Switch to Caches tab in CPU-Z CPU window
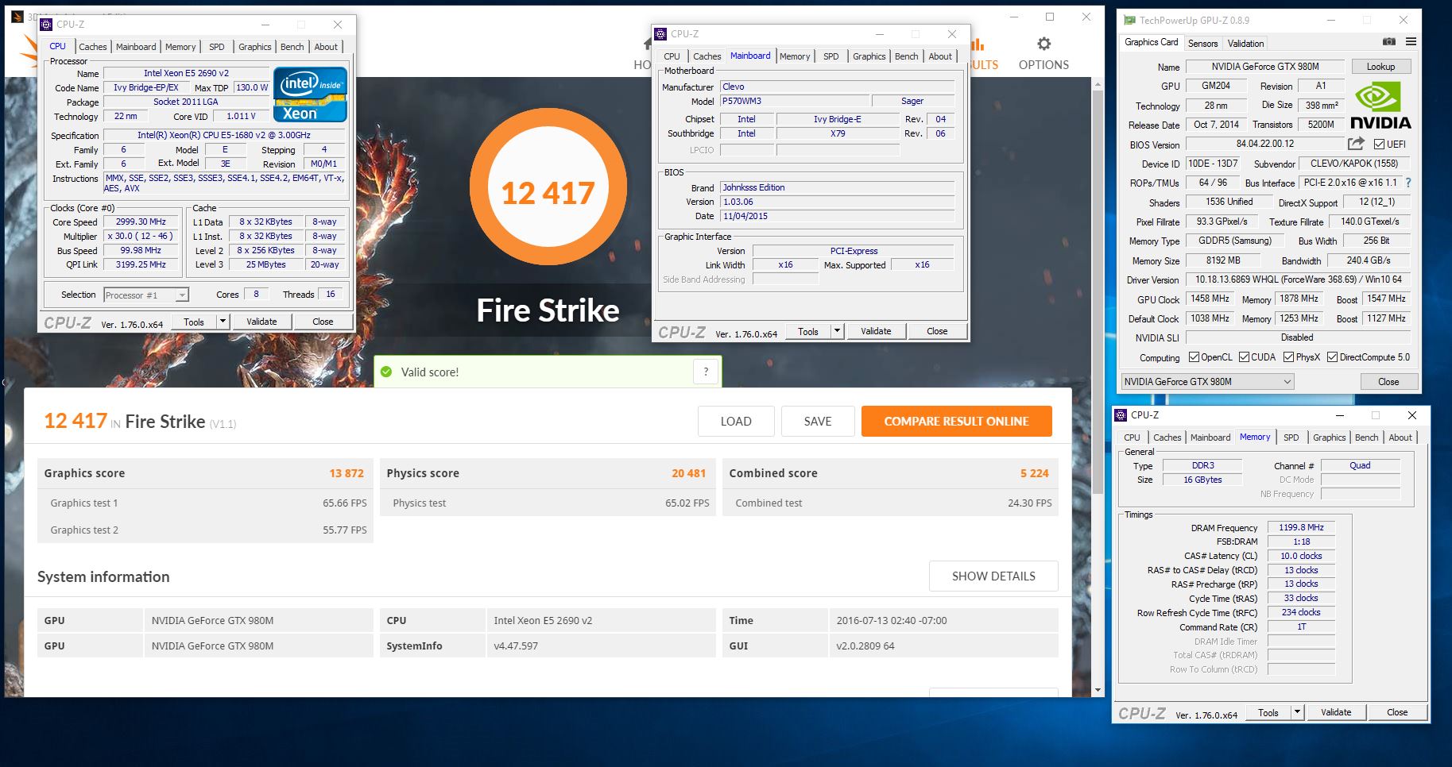 click(x=93, y=47)
